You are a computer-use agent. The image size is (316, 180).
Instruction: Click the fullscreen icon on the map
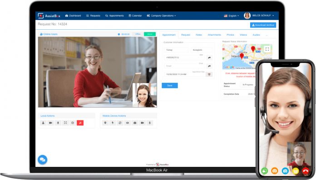point(267,49)
